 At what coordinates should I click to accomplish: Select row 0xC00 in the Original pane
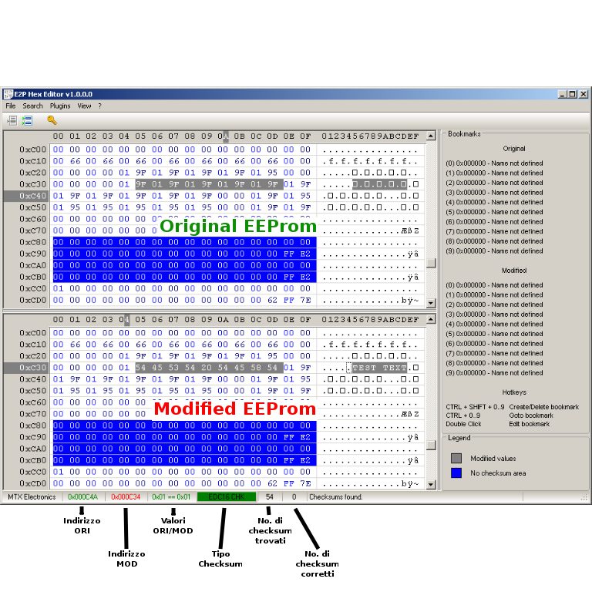click(215, 150)
